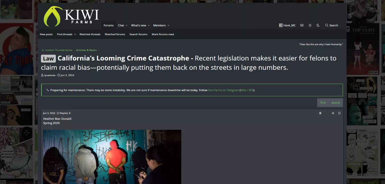This screenshot has width=385, height=184.
Task: Click the Heather Mac Donald byline
Action: coord(57,119)
